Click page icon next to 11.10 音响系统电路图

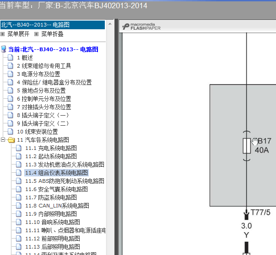pos(19,222)
